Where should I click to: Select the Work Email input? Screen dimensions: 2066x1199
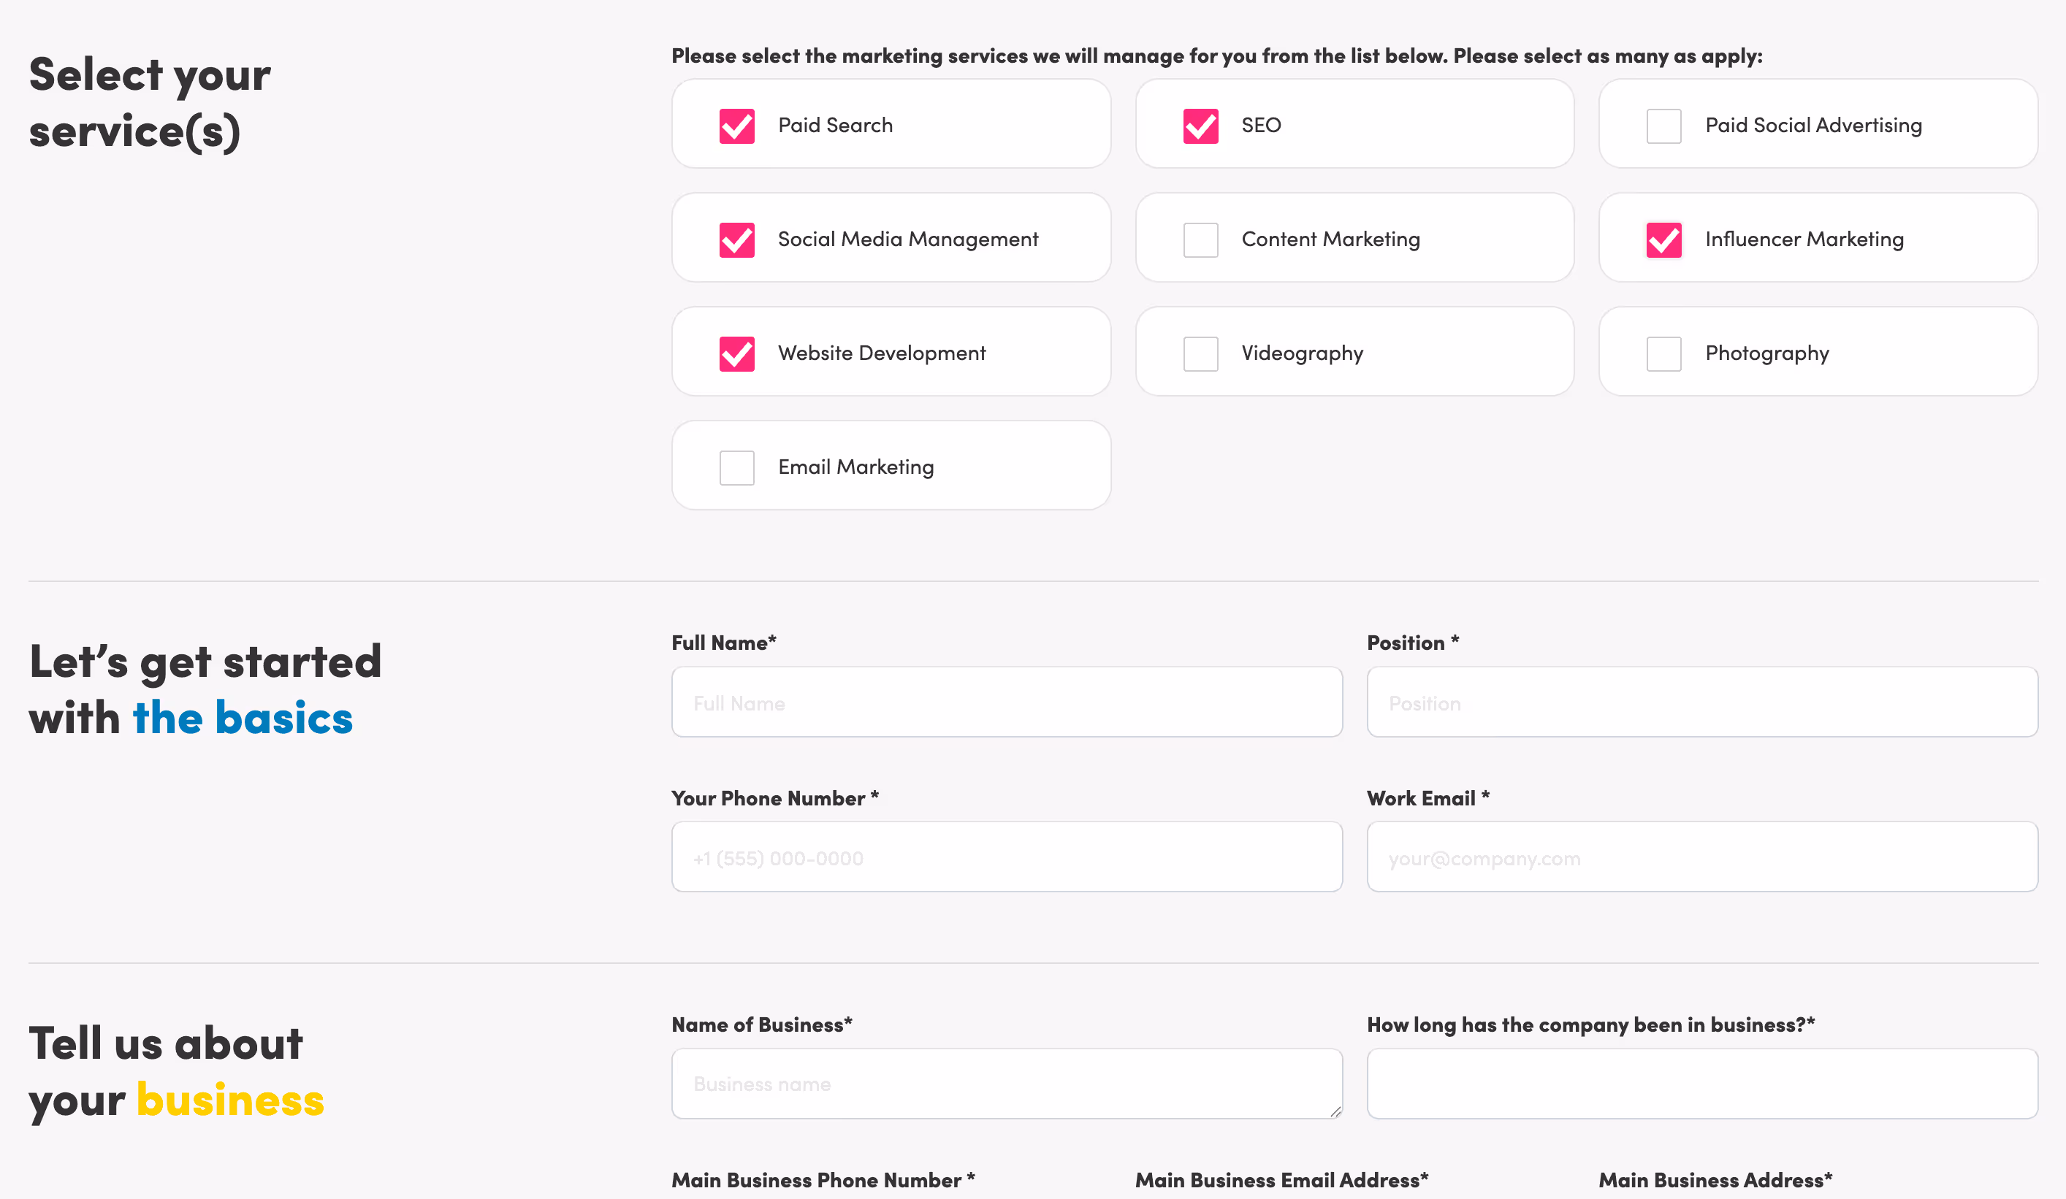(1702, 857)
